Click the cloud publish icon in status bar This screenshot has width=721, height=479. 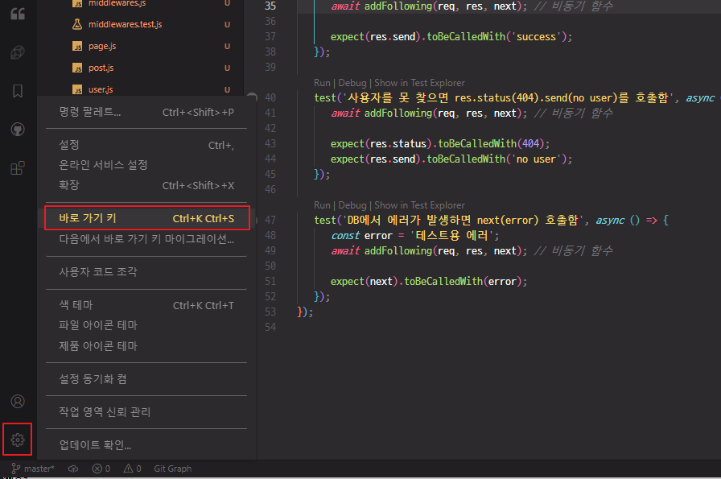pos(73,469)
